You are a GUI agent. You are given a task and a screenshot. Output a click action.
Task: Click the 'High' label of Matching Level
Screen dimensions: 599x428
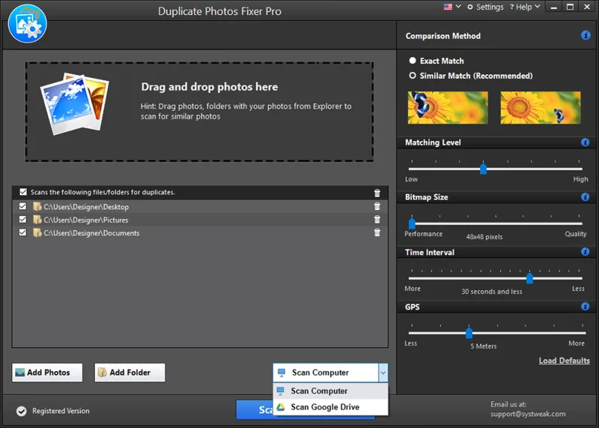[x=580, y=179]
